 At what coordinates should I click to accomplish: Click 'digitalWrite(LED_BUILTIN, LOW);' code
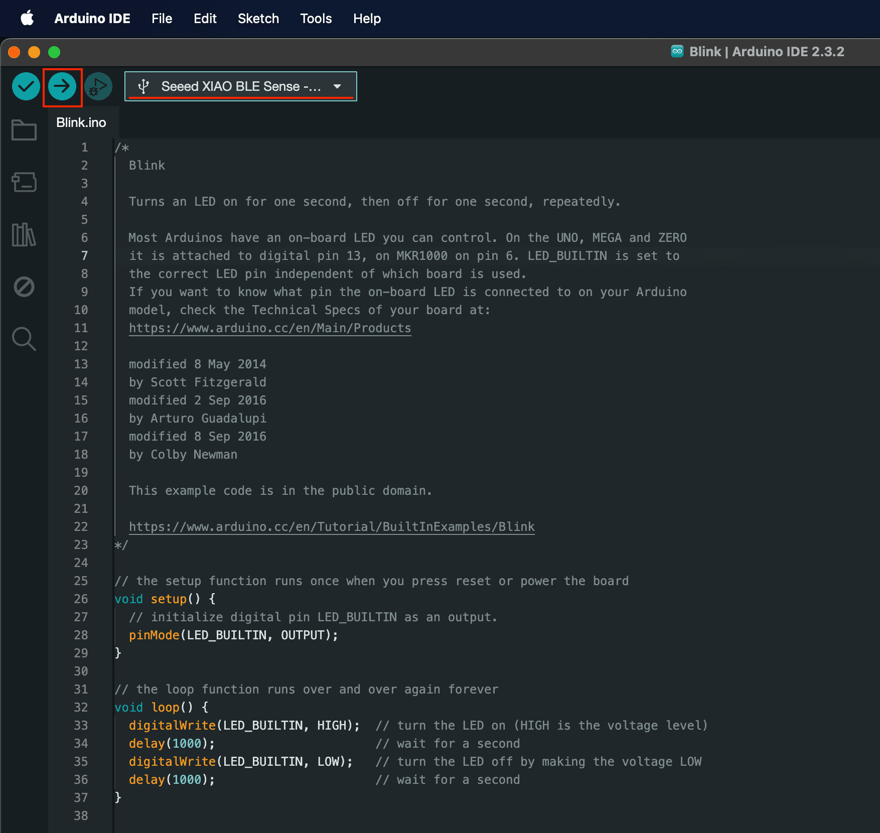(x=241, y=762)
